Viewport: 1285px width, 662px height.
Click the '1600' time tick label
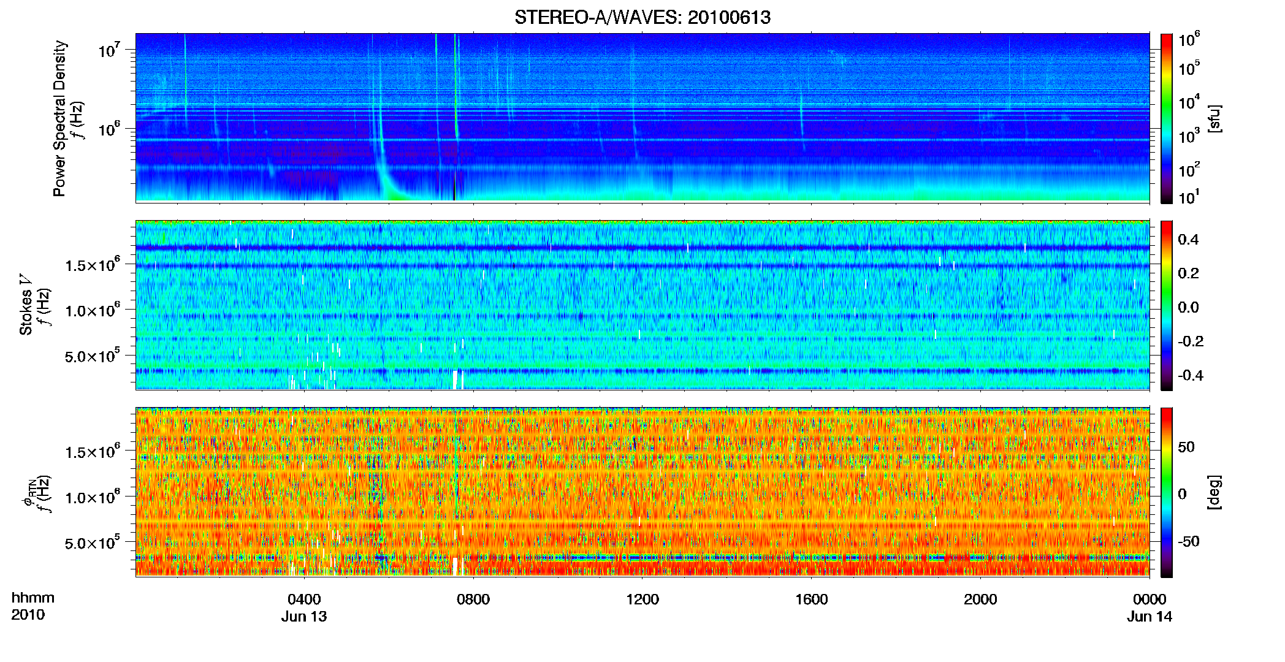[x=812, y=599]
